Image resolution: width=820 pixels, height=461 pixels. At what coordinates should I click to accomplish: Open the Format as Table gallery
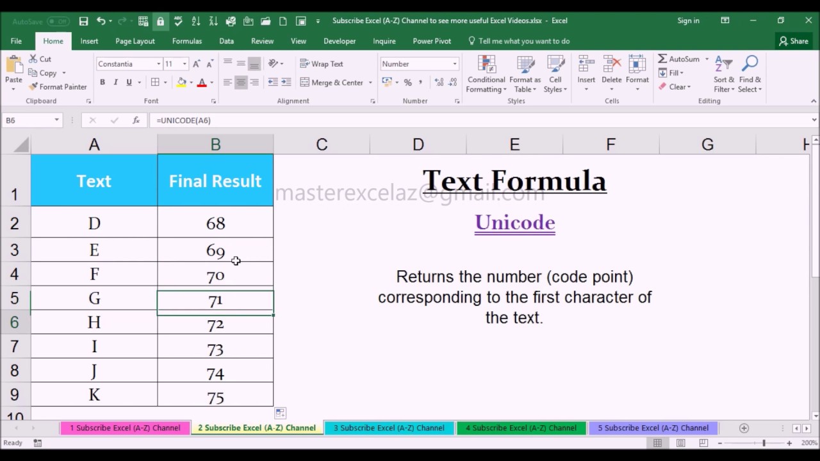525,74
